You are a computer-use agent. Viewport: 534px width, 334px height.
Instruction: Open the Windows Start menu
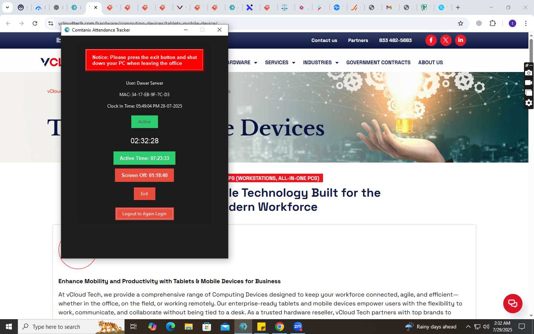point(9,327)
